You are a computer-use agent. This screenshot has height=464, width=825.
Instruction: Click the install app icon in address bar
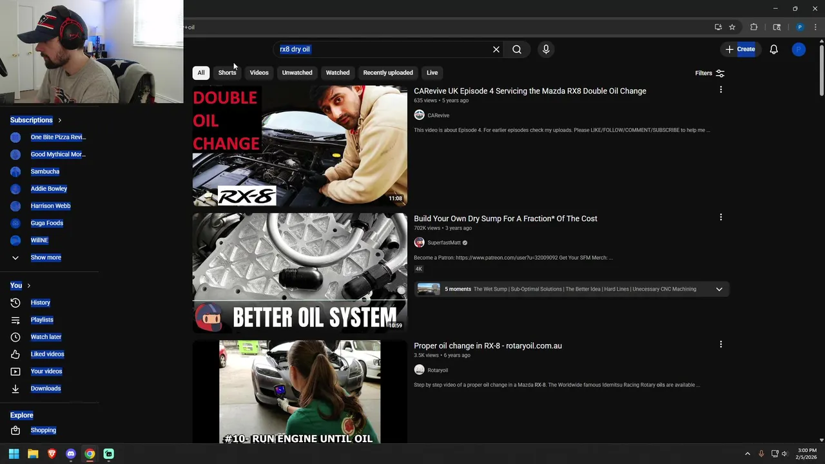pyautogui.click(x=718, y=27)
